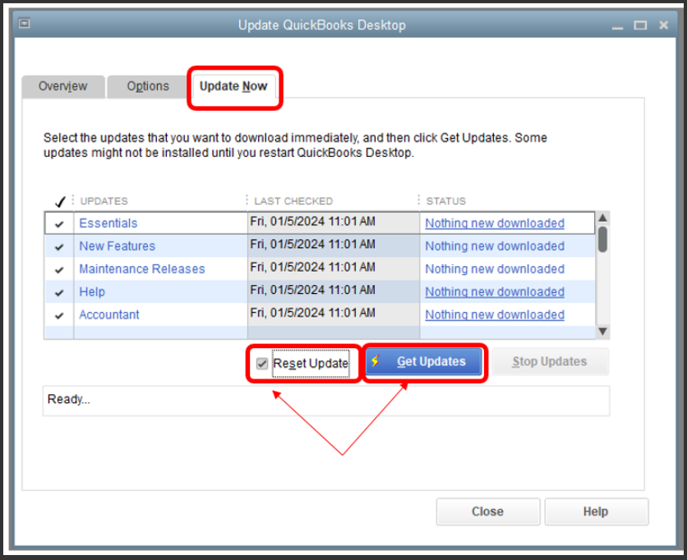
Task: Click the updates list scroll up arrow
Action: click(x=603, y=218)
